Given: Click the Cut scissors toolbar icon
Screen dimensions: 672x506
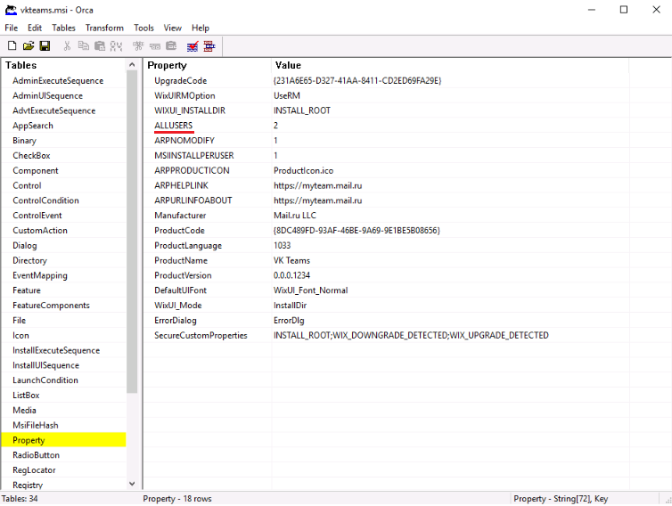Looking at the screenshot, I should point(67,45).
